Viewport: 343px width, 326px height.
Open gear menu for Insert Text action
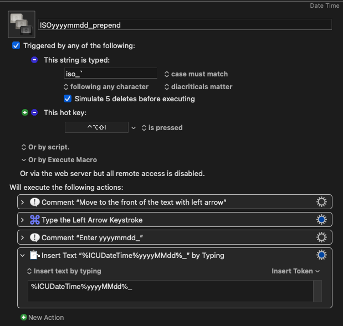(321, 255)
